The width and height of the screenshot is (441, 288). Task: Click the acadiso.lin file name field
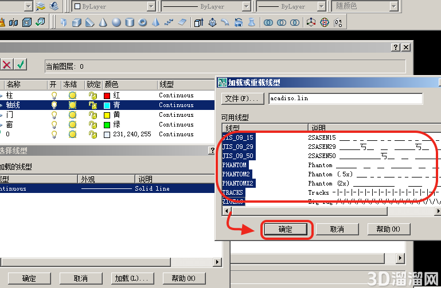(345, 98)
